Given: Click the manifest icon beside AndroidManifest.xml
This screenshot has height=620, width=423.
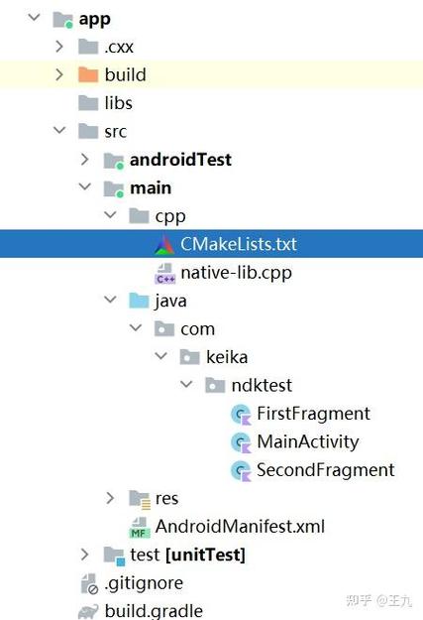Looking at the screenshot, I should (140, 528).
